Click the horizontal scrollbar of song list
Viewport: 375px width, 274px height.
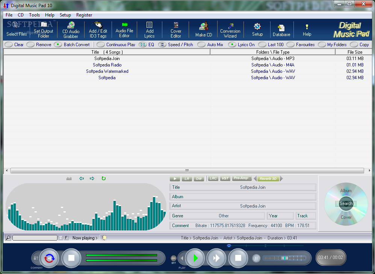coord(187,170)
